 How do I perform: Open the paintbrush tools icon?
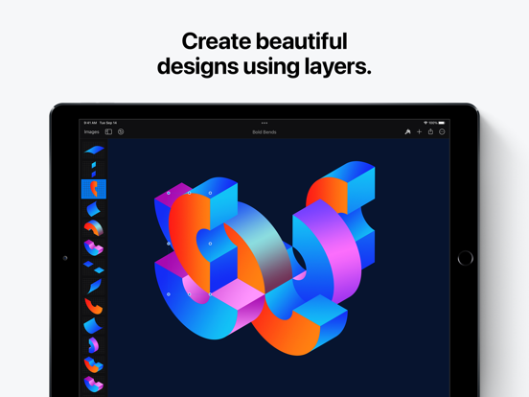408,132
